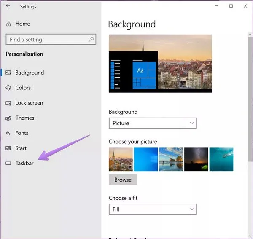Click the Start tiles icon
The width and height of the screenshot is (253, 239).
click(8, 148)
